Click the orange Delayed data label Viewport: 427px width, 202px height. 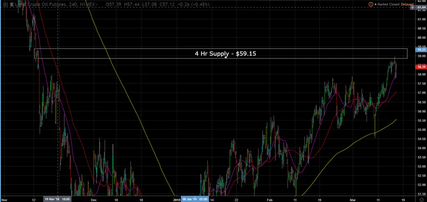pos(407,4)
